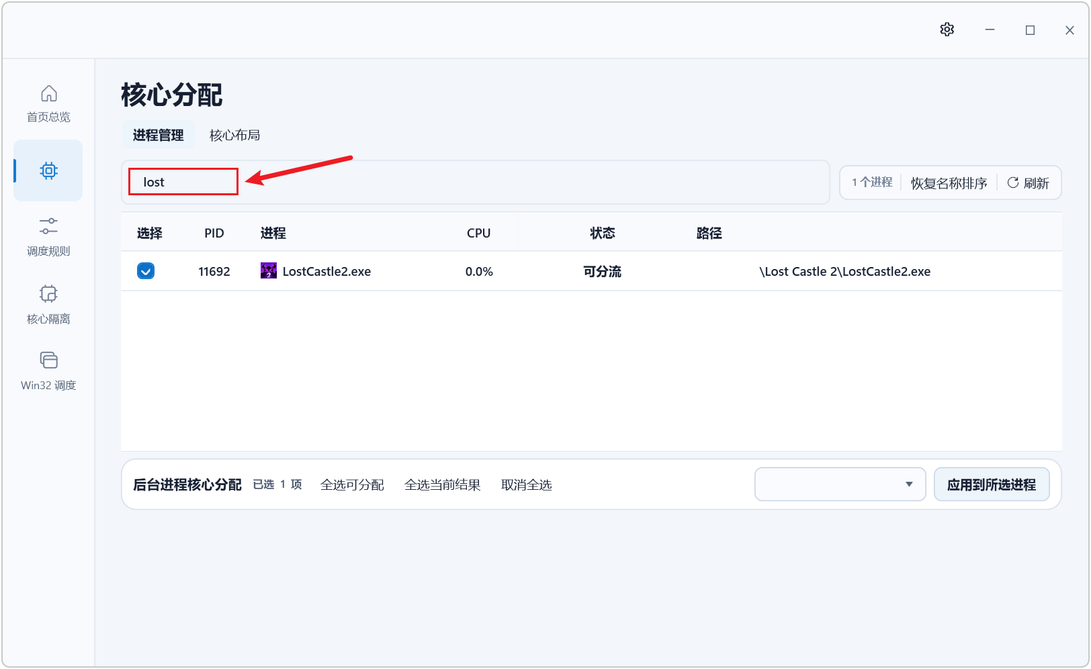Switch to 进程管理 tab
The height and width of the screenshot is (669, 1091).
tap(158, 135)
